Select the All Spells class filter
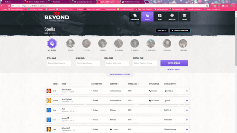Screen dimensions: 237x133 (52, 43)
